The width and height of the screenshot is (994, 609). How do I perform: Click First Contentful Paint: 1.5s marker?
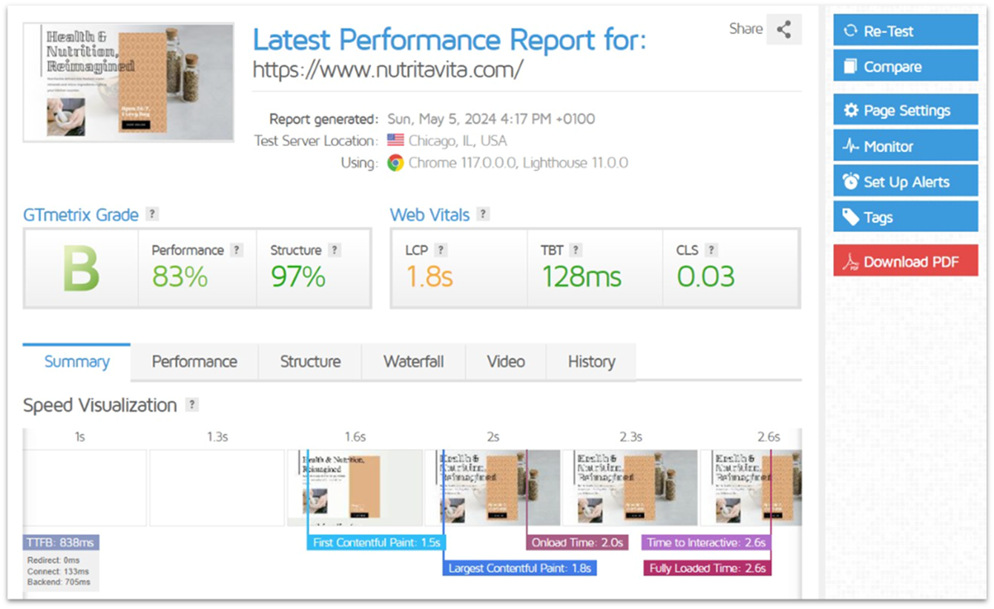[x=375, y=543]
